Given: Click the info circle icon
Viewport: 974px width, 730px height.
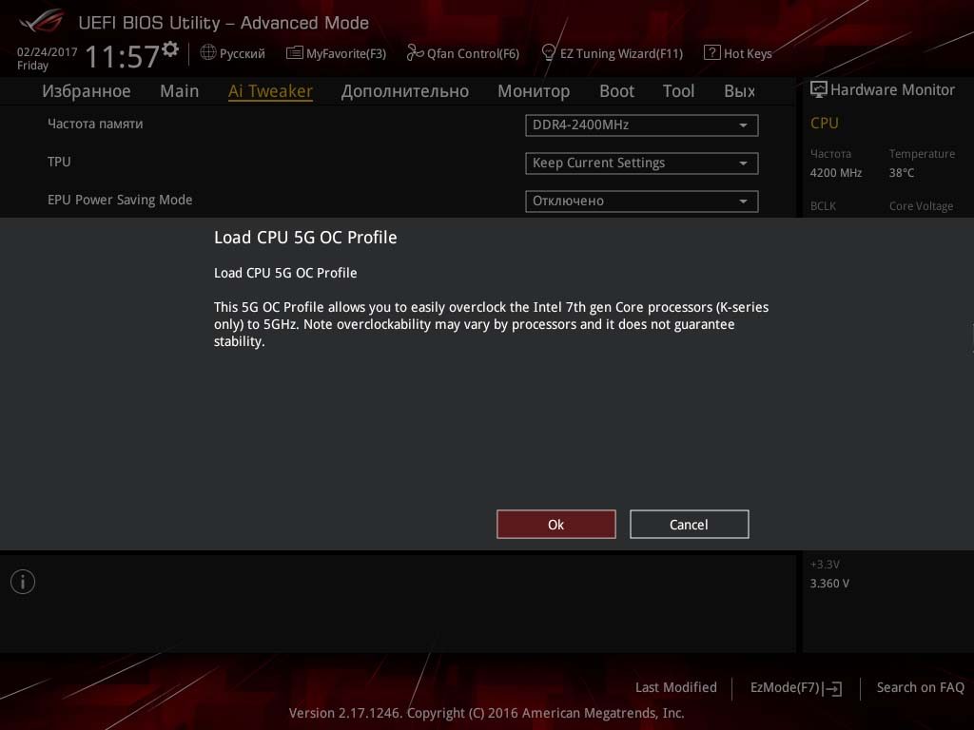Looking at the screenshot, I should click(x=23, y=582).
